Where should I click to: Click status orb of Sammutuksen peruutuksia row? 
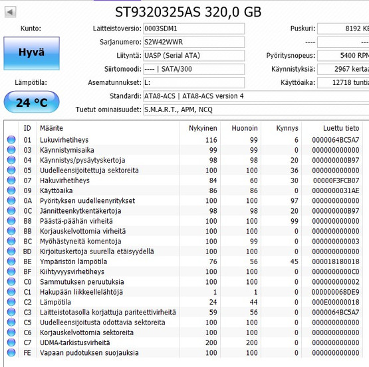point(11,281)
